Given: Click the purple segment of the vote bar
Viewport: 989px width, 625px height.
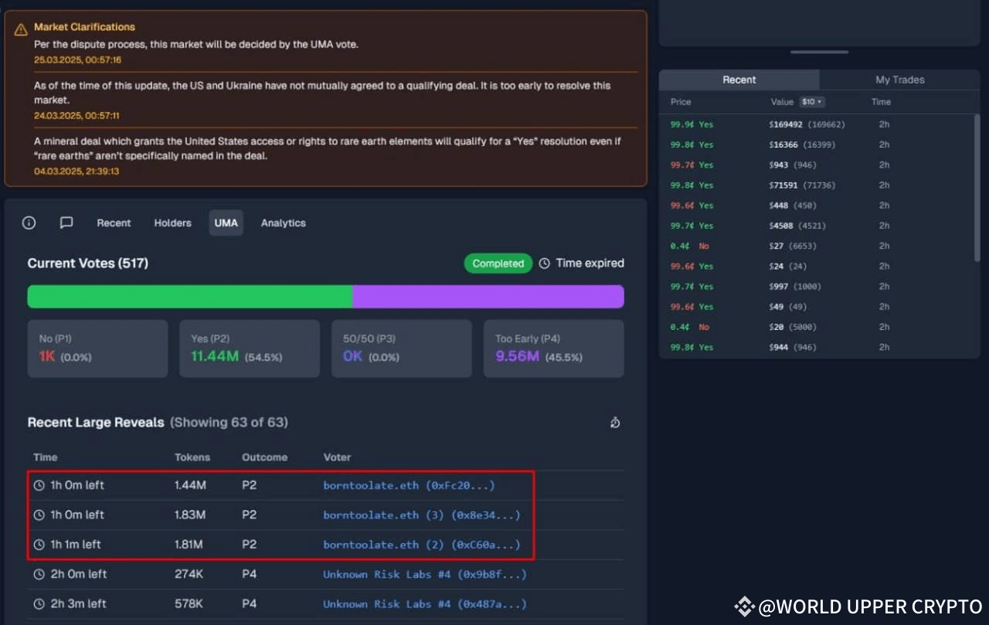Looking at the screenshot, I should [x=488, y=297].
